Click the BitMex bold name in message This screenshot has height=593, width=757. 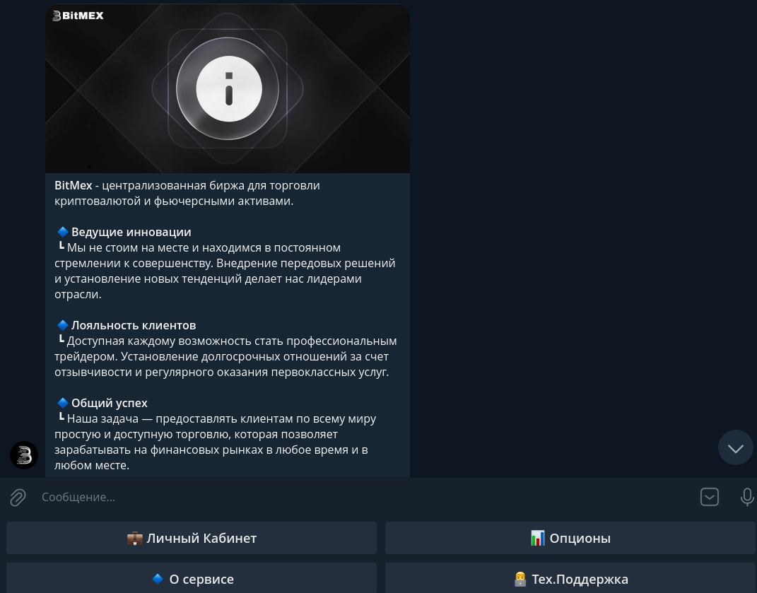[74, 185]
